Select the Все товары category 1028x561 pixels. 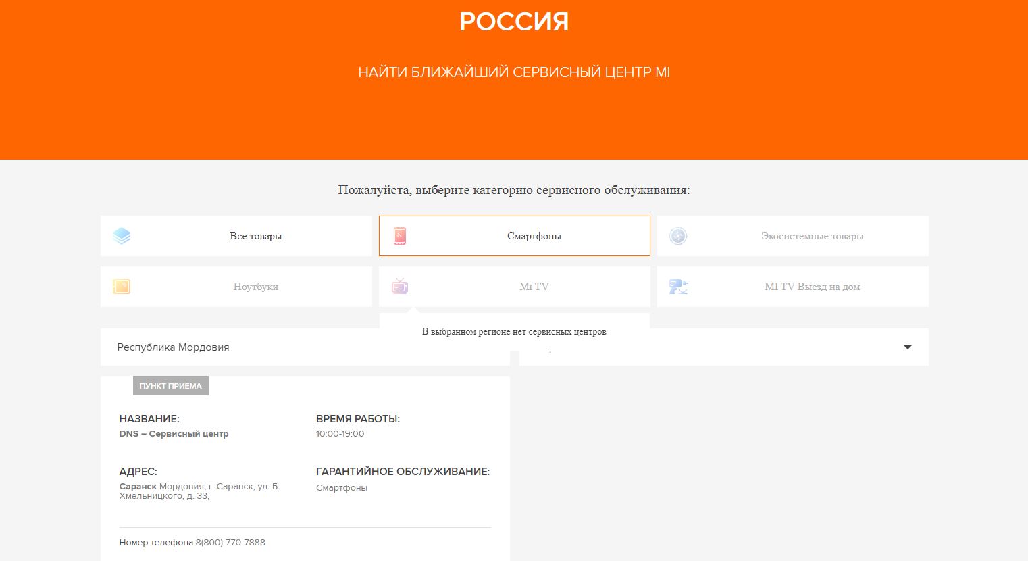pos(236,236)
